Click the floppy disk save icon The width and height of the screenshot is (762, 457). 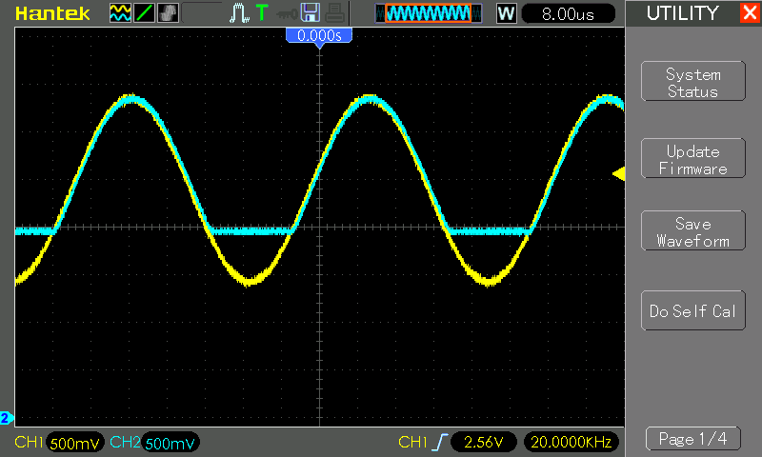click(311, 13)
